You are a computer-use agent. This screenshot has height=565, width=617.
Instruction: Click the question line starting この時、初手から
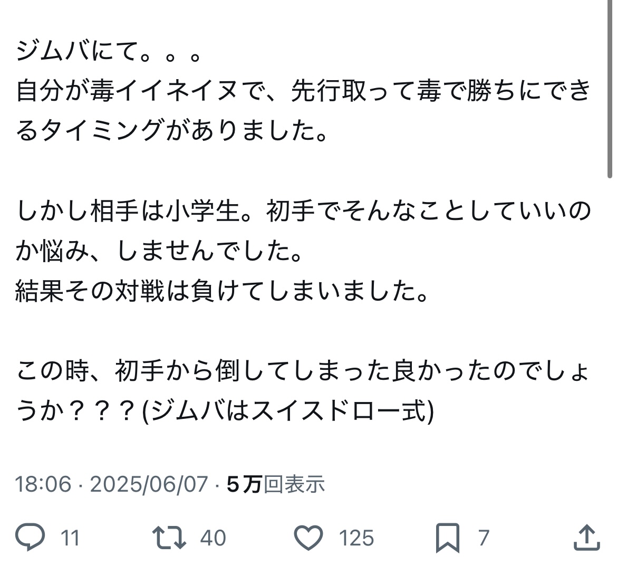[303, 371]
